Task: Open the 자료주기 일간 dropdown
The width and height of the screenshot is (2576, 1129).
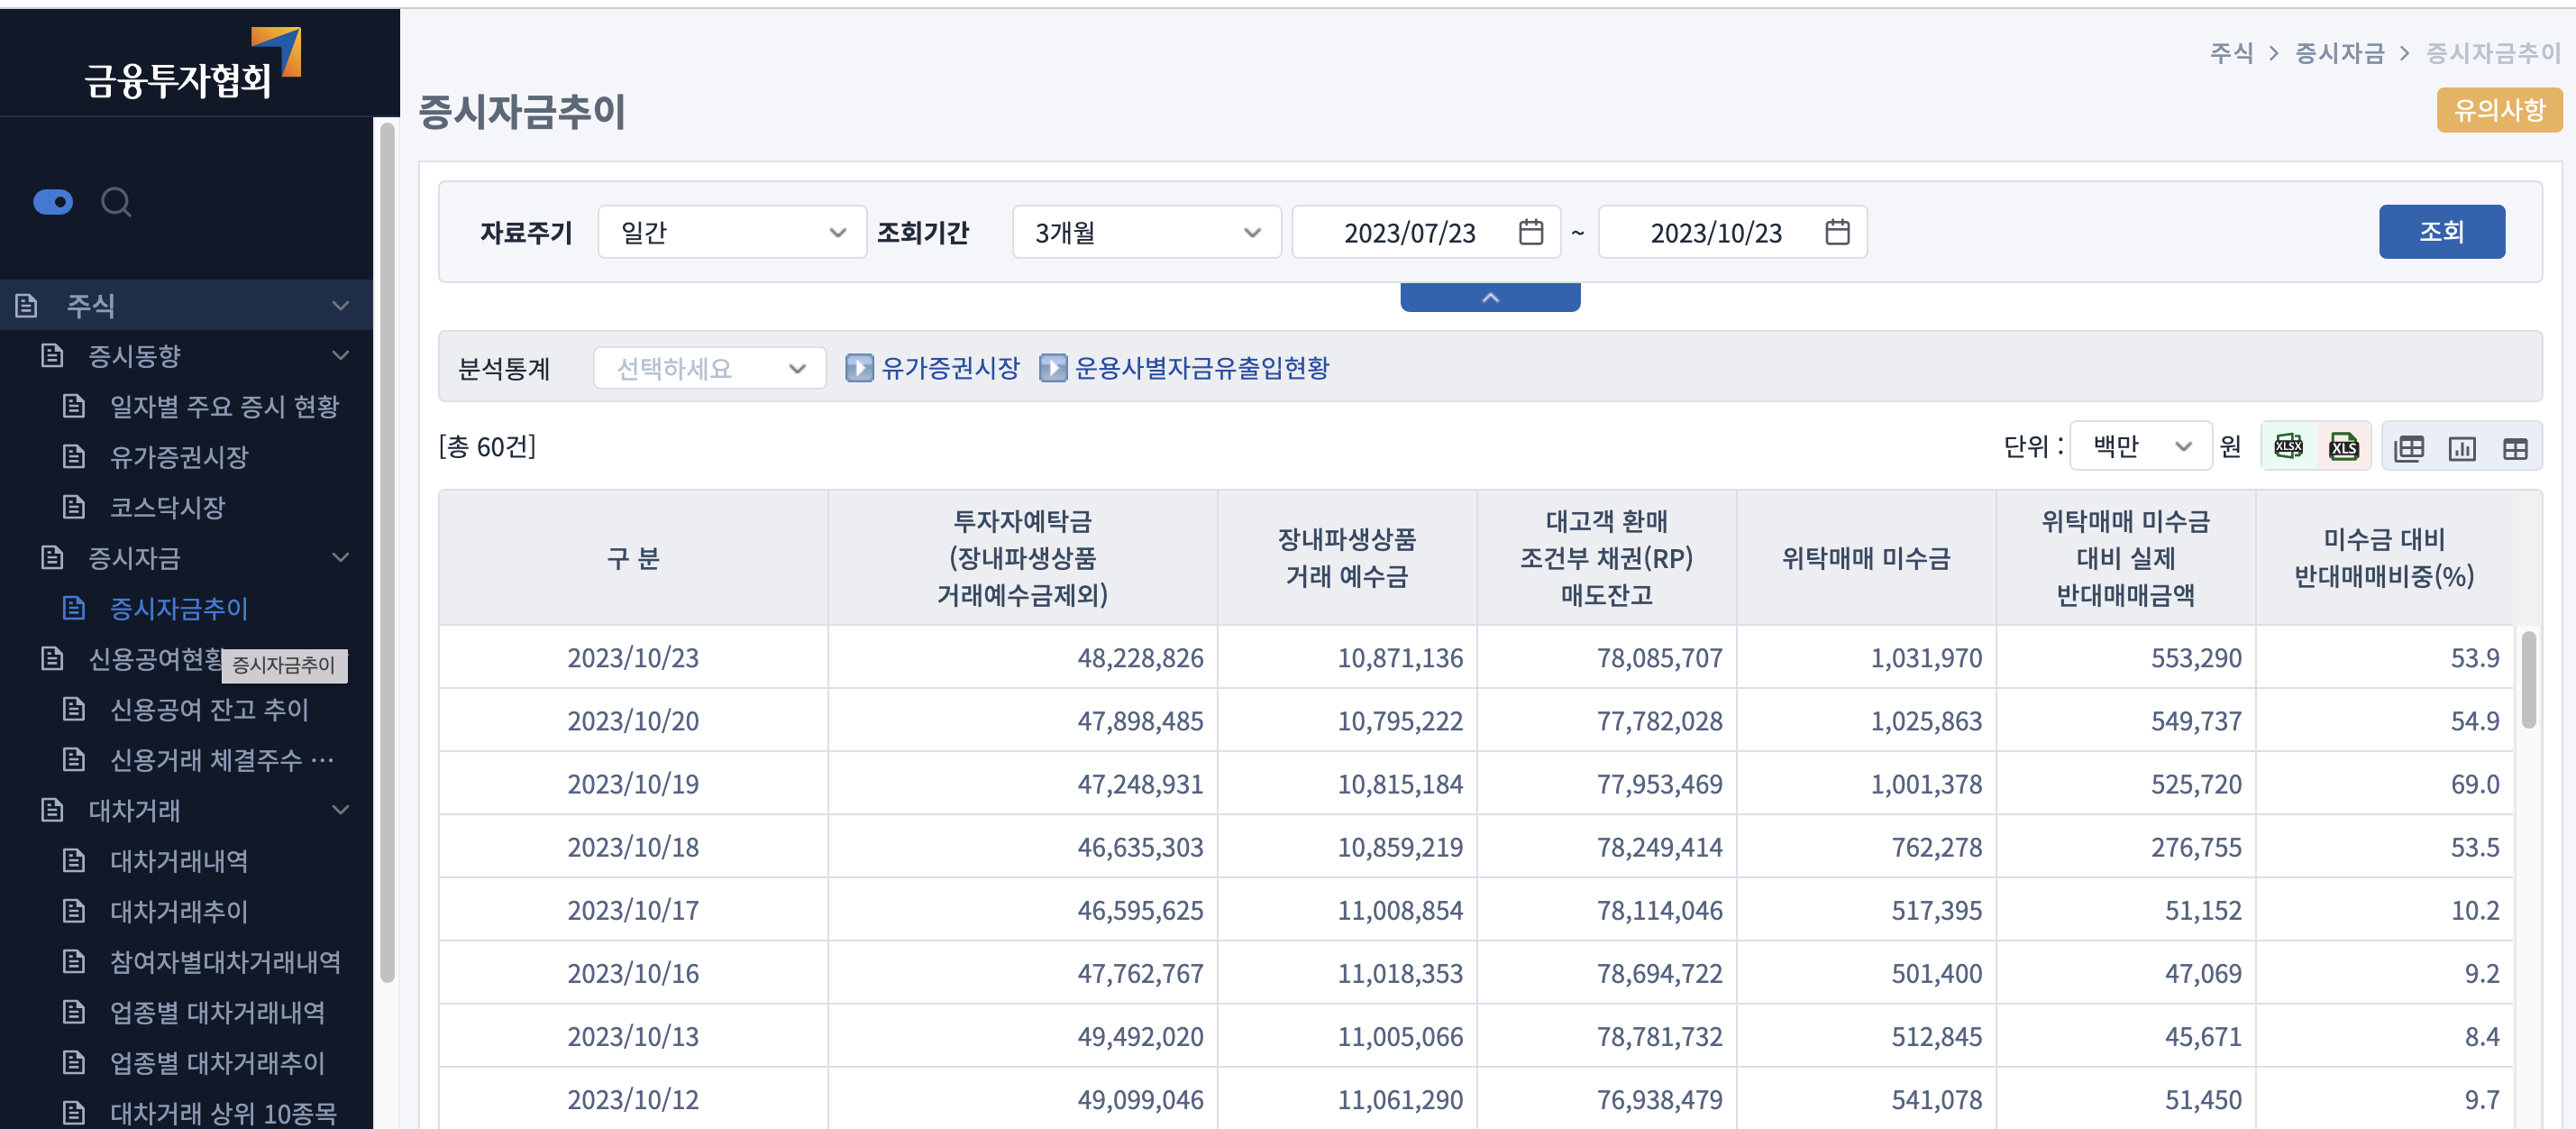Action: 731,233
